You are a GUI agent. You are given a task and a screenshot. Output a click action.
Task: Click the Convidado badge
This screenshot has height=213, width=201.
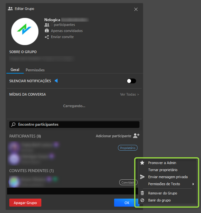pyautogui.click(x=128, y=182)
